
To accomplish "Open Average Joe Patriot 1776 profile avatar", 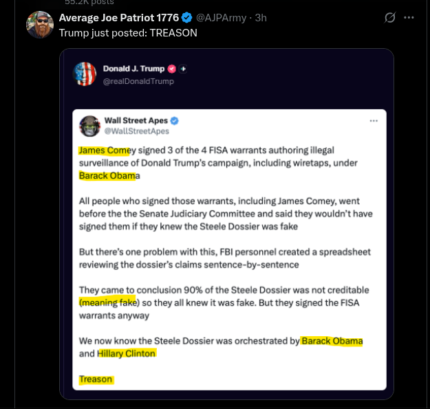I will pyautogui.click(x=40, y=25).
